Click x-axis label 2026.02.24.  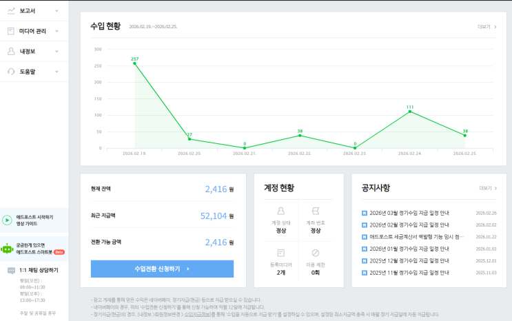click(410, 154)
